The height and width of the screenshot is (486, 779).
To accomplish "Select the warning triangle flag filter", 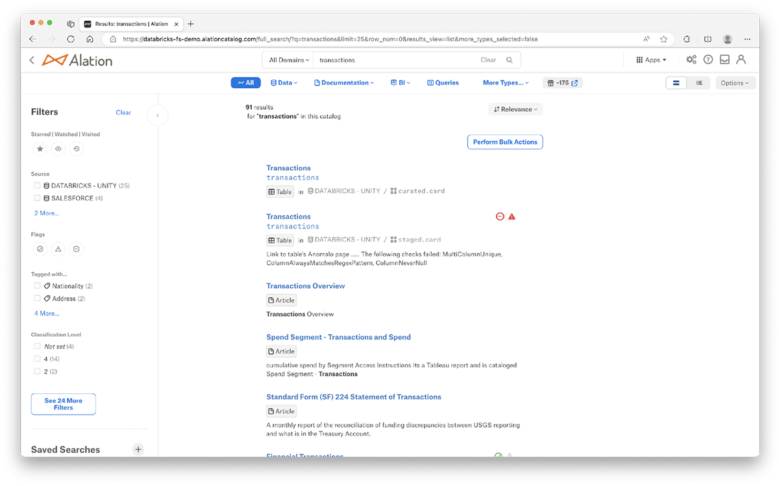I will [x=58, y=249].
